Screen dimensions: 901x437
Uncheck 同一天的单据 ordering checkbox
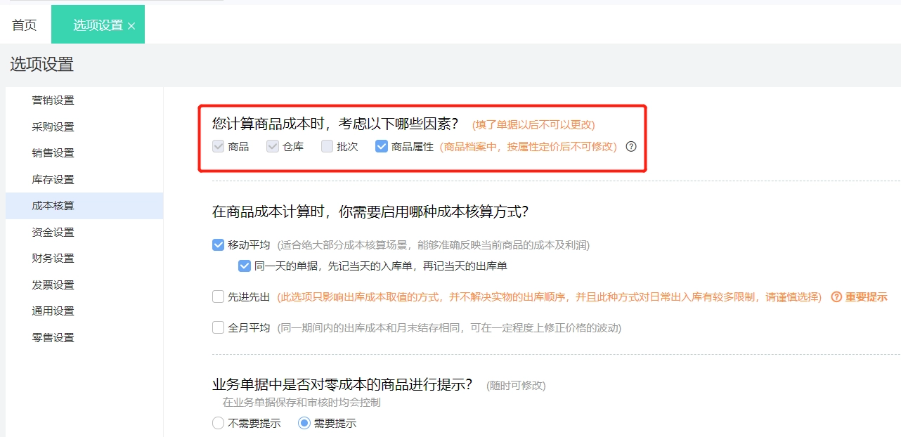[x=245, y=266]
